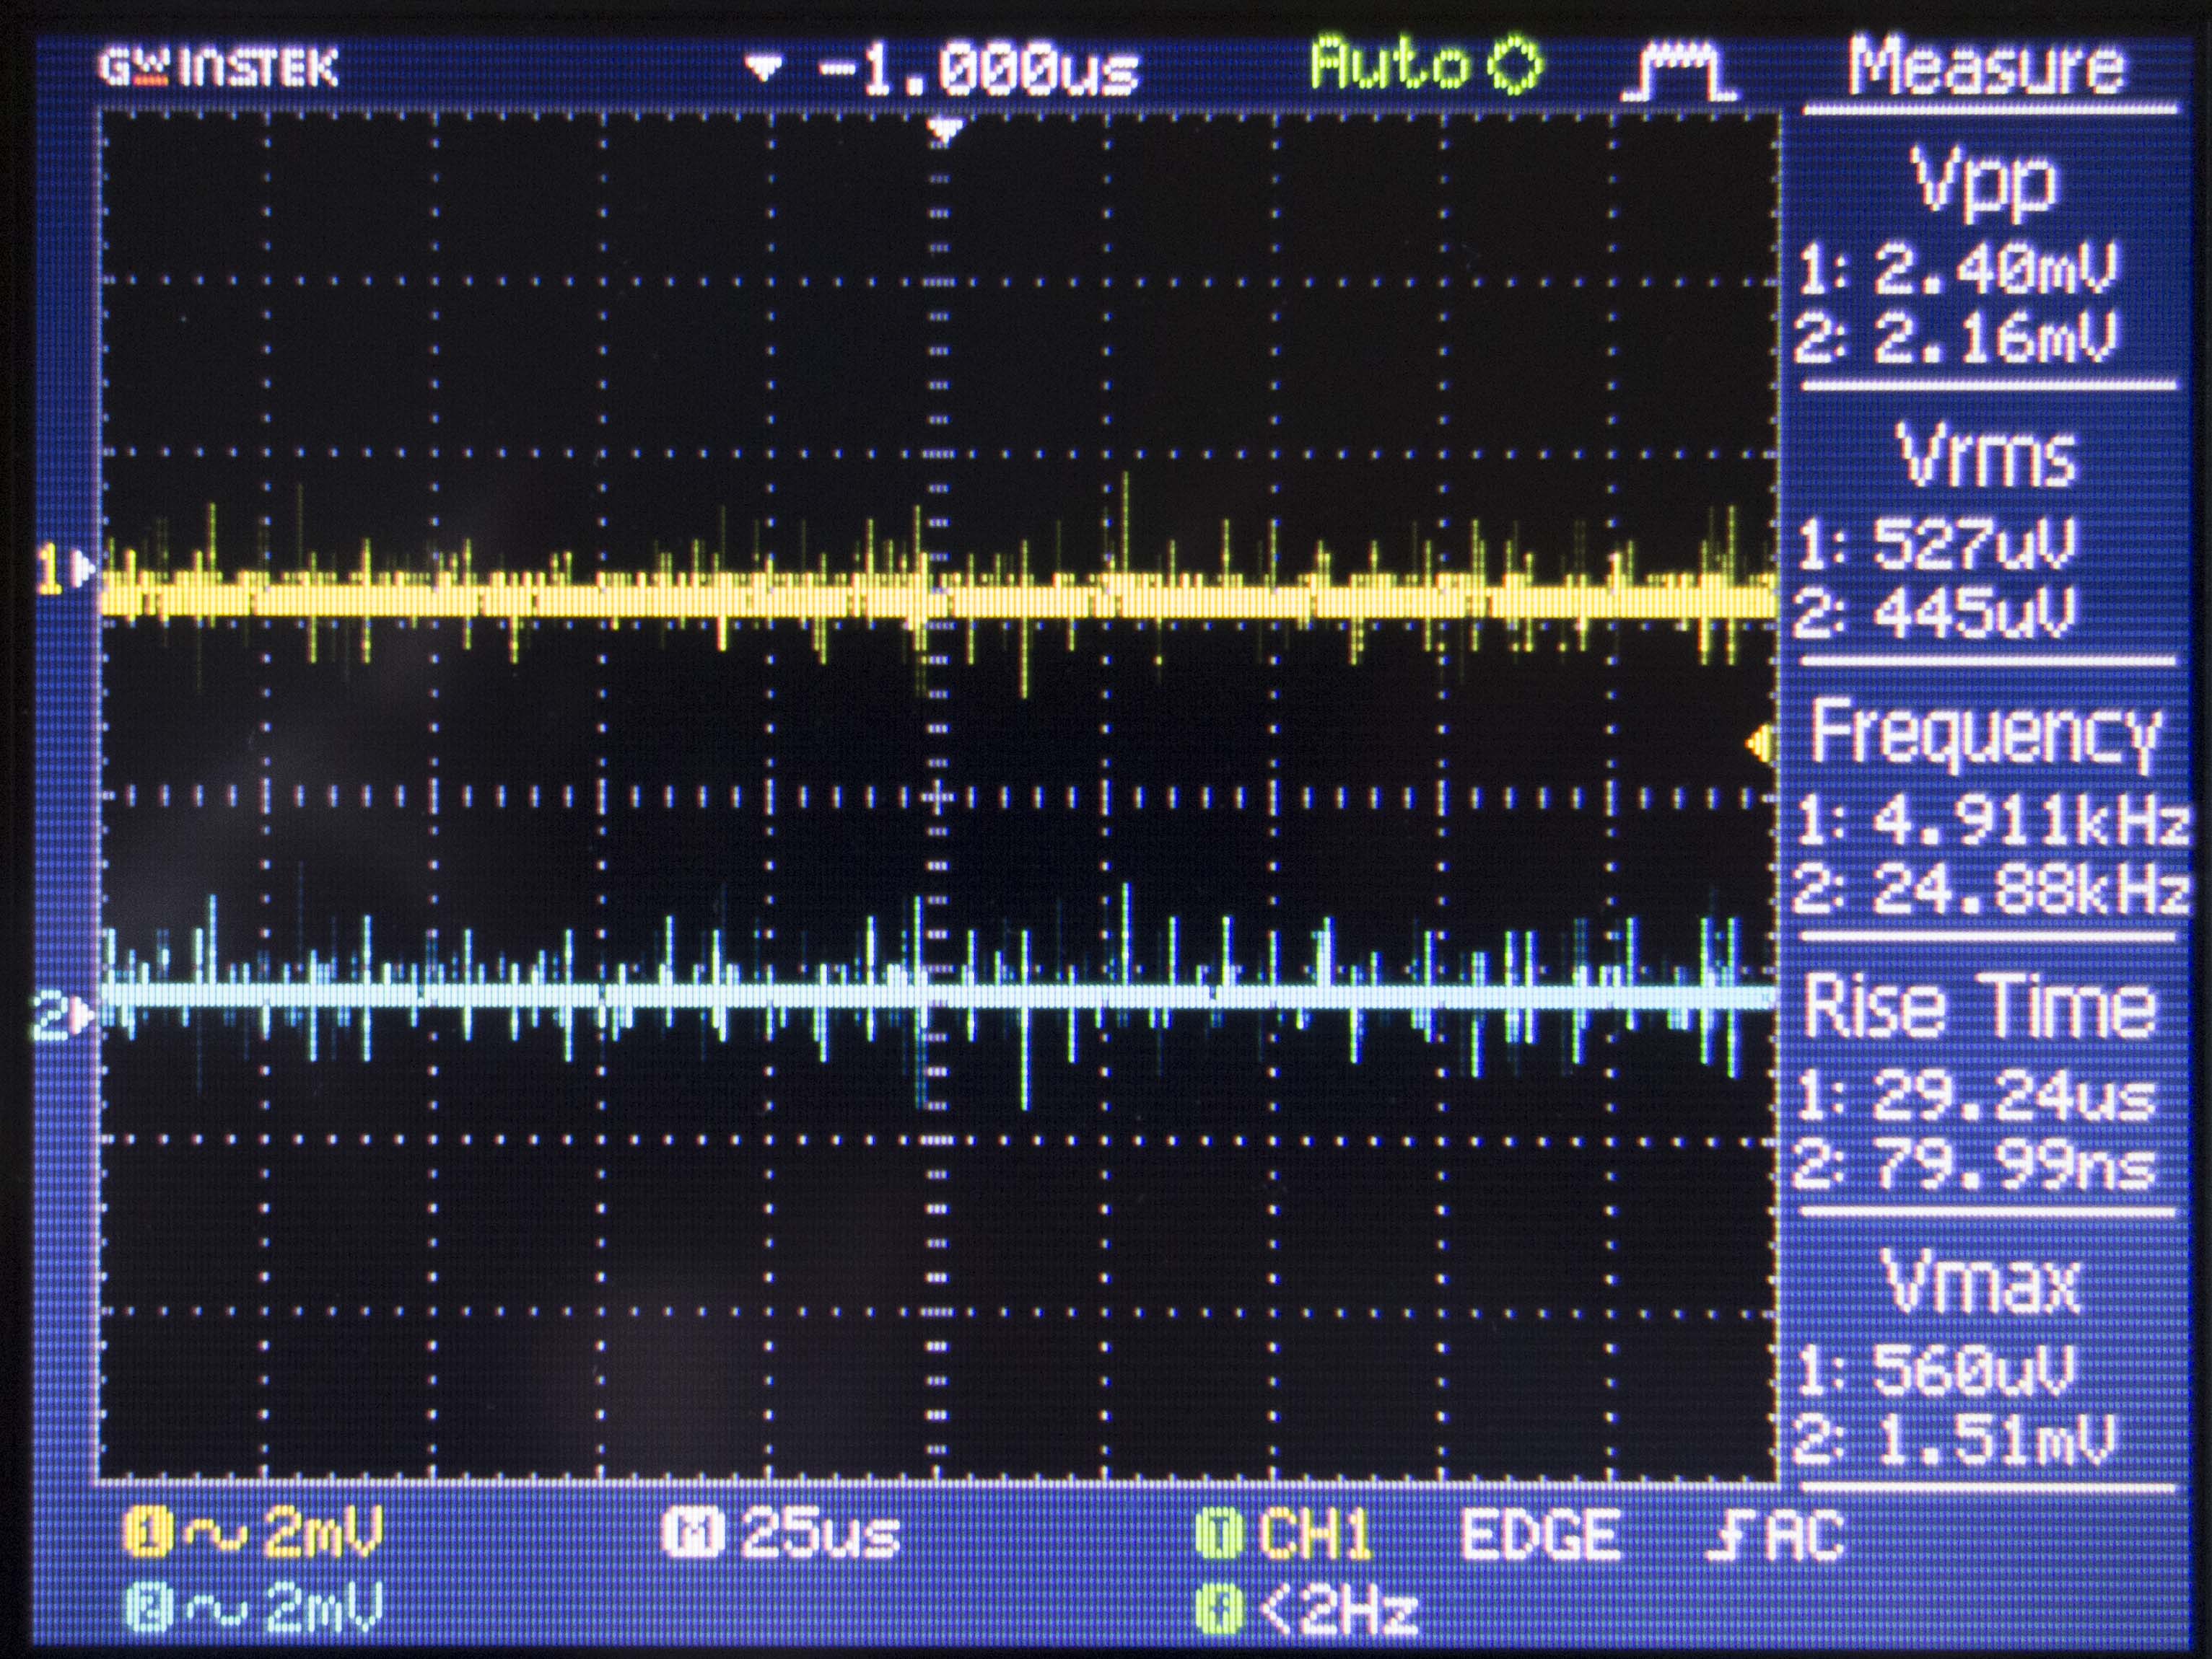This screenshot has height=1659, width=2212.
Task: Click the rising edge slope icon
Action: click(1728, 1534)
